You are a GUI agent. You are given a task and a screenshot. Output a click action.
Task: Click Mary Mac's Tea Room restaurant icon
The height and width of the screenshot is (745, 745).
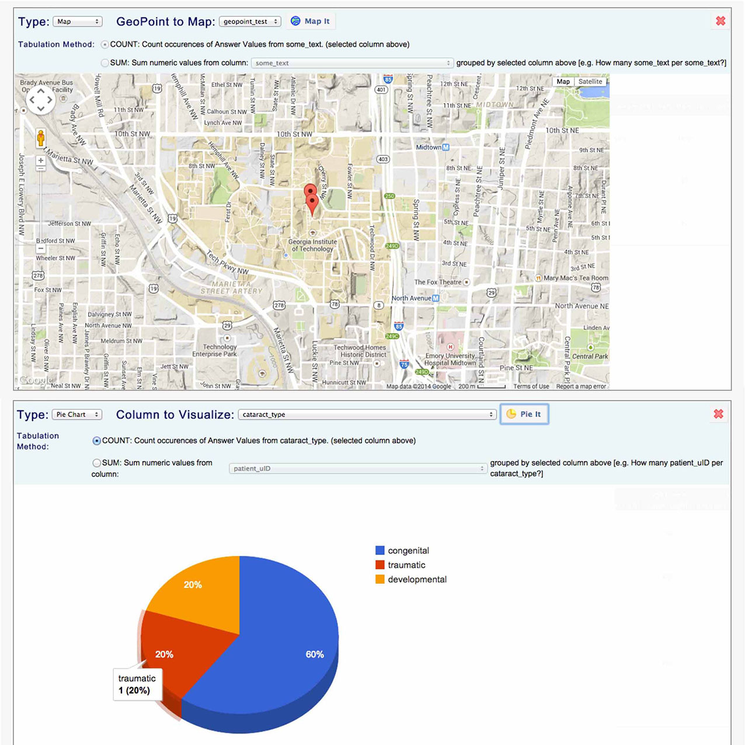tap(538, 278)
